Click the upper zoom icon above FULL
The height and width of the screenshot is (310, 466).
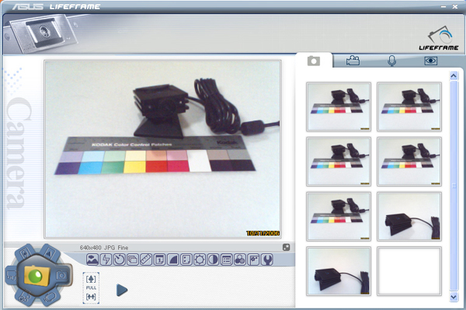[x=91, y=279]
